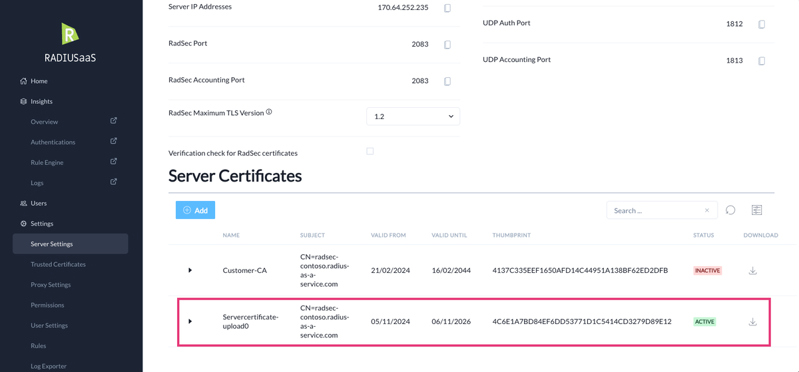Open the Authentications insights link
Screen dimensions: 799x372
click(x=53, y=142)
